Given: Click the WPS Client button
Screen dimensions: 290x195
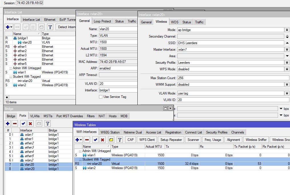Looking at the screenshot, I should pos(147,140).
